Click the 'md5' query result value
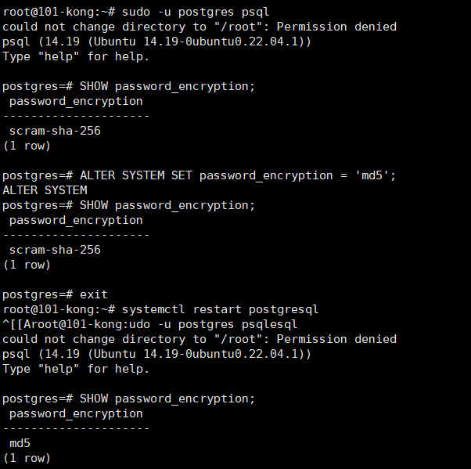 20,443
